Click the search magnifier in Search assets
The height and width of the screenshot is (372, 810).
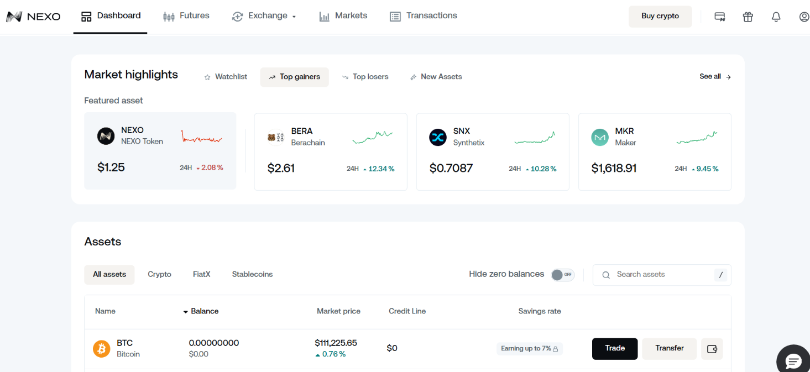coord(606,275)
